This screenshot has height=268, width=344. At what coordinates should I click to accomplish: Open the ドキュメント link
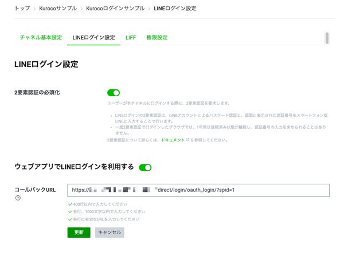pos(173,140)
